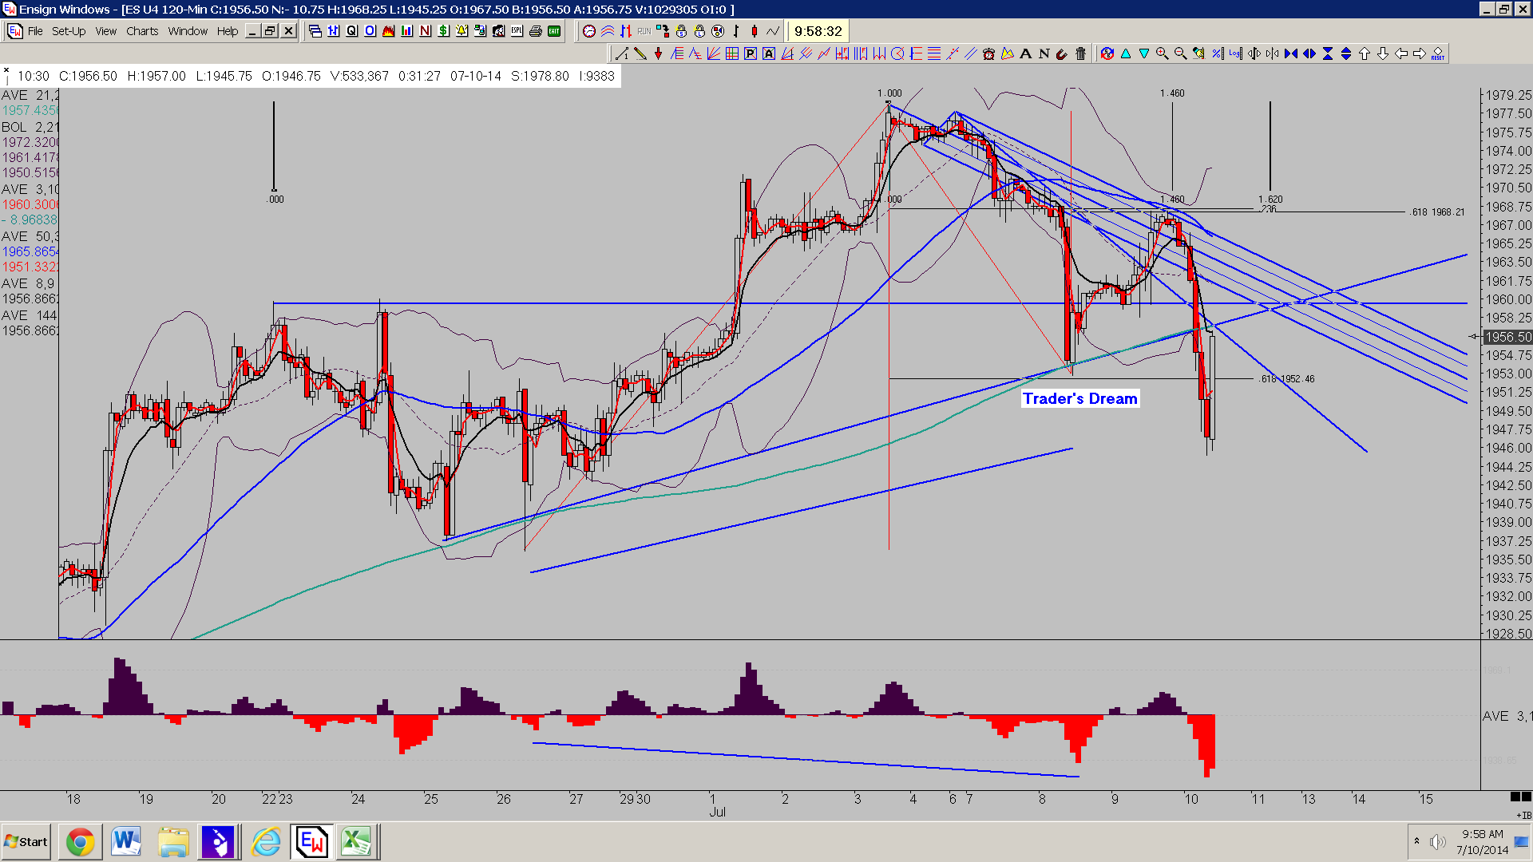Click the red magnet snap icon
The height and width of the screenshot is (862, 1533).
(x=1061, y=53)
